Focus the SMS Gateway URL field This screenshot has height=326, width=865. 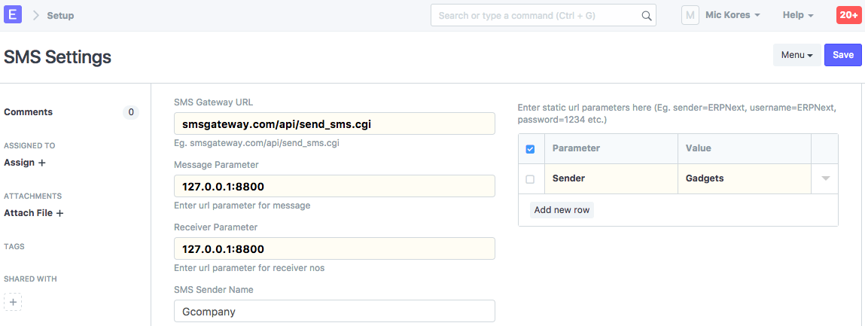pos(334,123)
